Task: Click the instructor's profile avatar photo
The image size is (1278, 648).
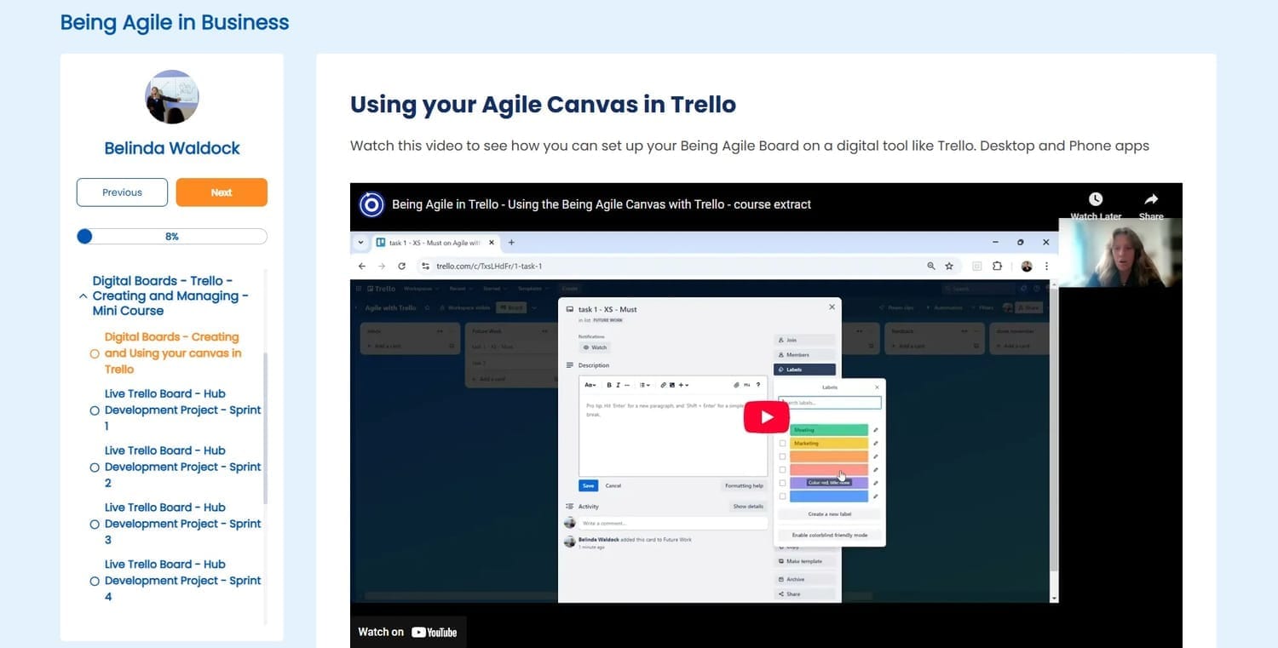Action: [x=172, y=97]
